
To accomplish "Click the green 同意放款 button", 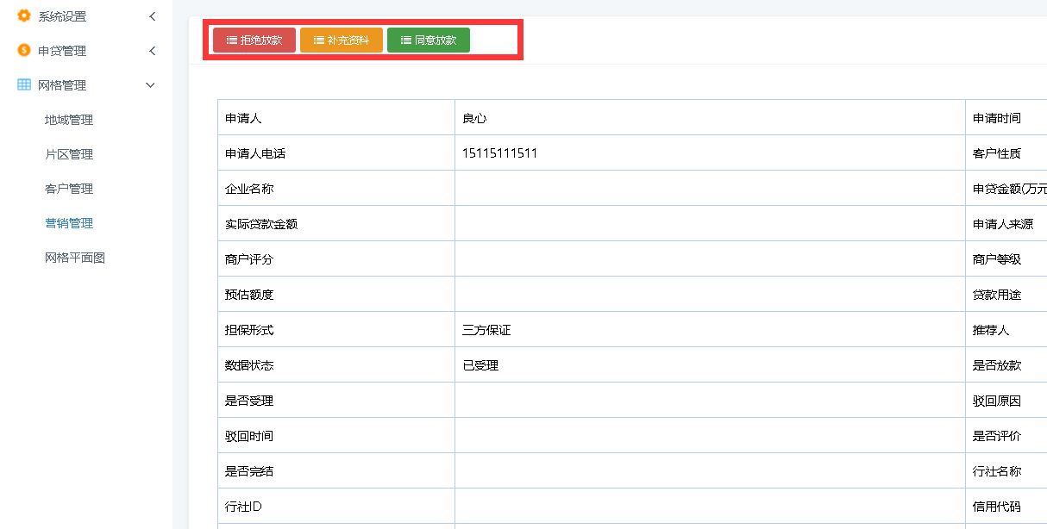I will click(429, 40).
